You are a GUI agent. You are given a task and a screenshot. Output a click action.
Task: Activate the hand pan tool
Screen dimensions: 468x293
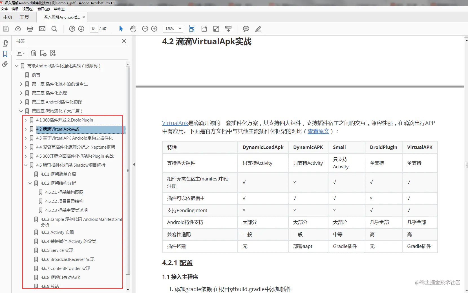click(133, 29)
